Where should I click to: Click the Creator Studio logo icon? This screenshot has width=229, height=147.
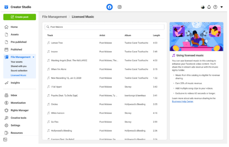click(x=6, y=7)
